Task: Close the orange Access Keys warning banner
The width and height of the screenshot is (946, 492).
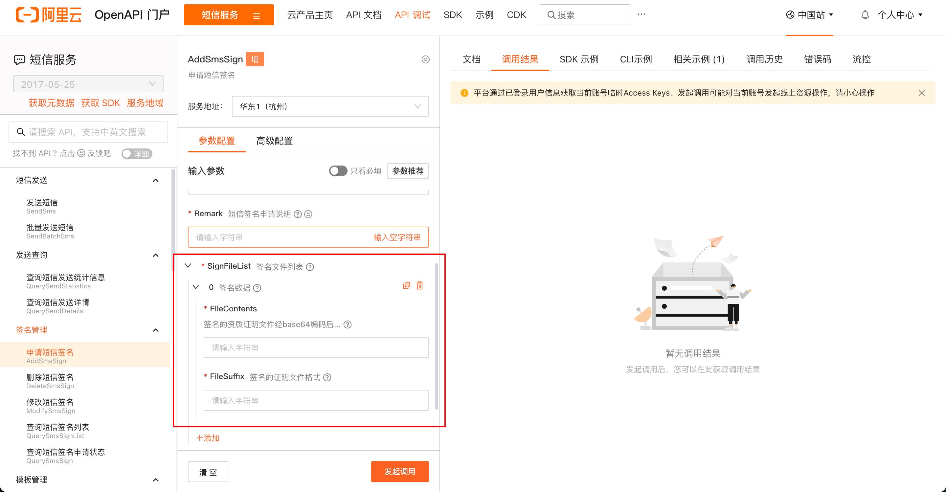Action: click(x=921, y=93)
